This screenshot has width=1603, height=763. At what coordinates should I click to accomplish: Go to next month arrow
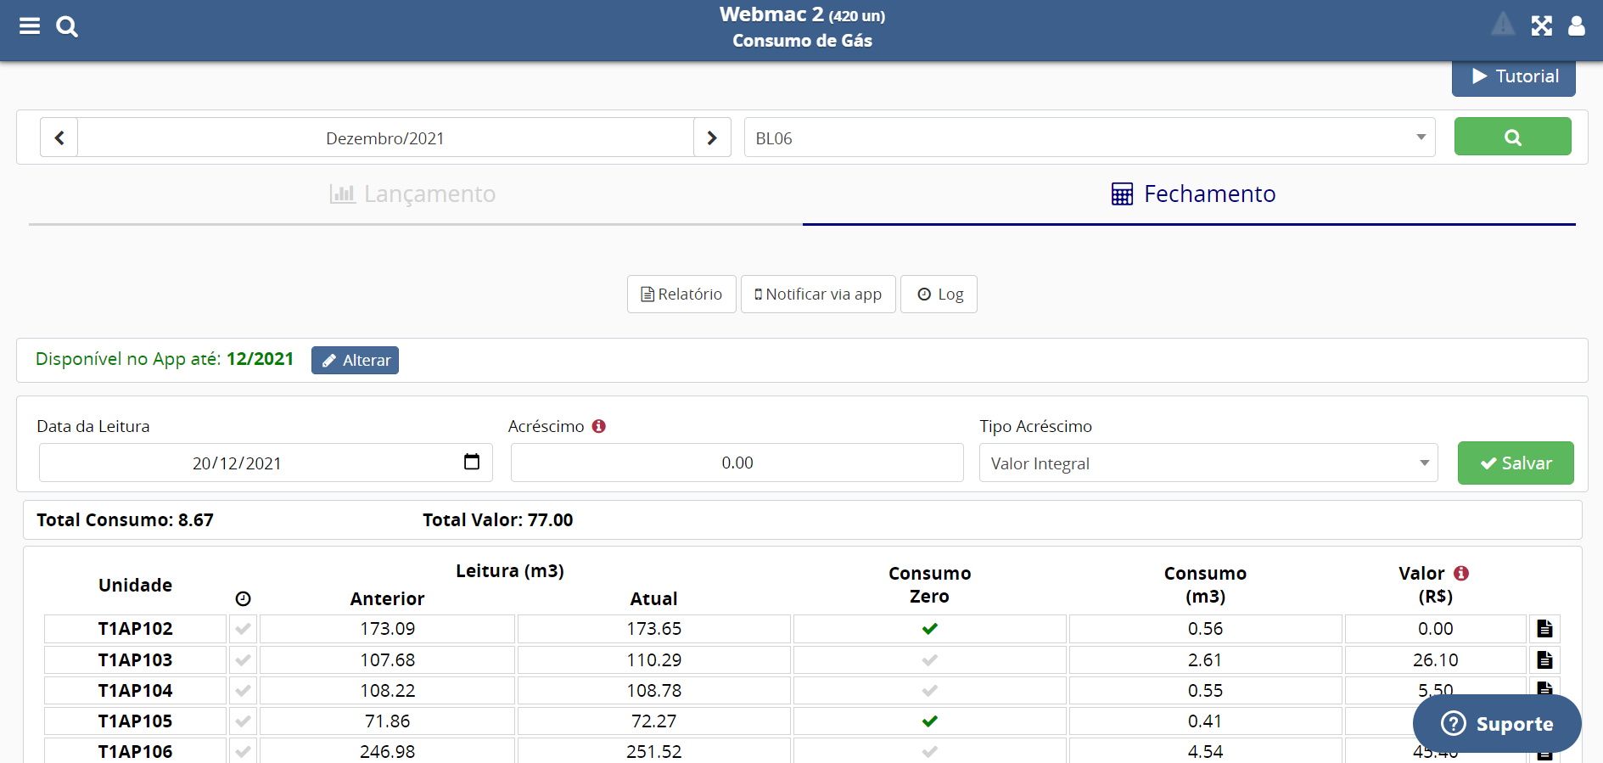[x=712, y=137]
